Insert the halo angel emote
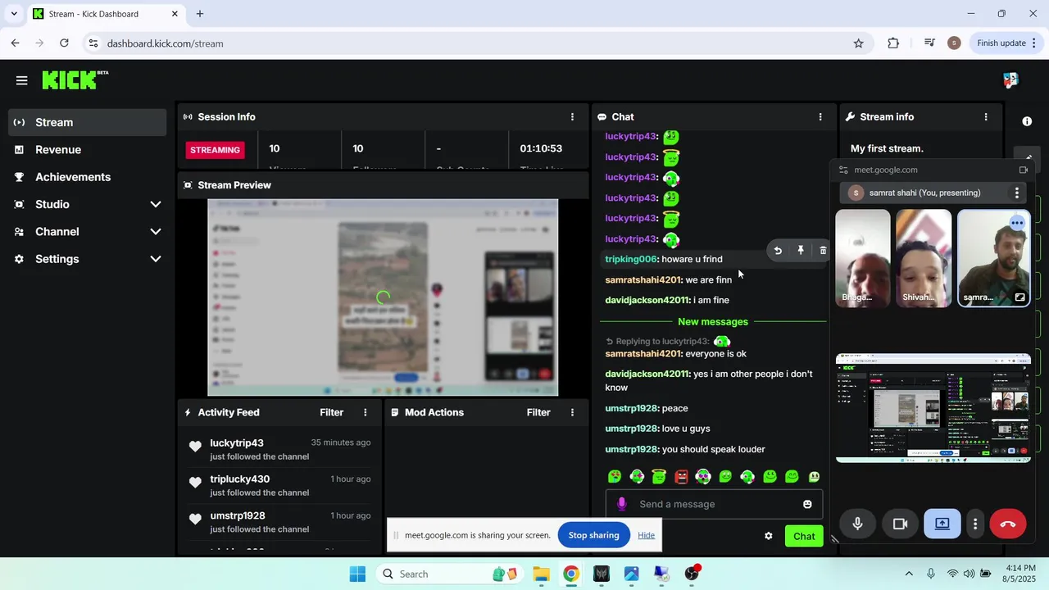The width and height of the screenshot is (1049, 590). (x=659, y=476)
